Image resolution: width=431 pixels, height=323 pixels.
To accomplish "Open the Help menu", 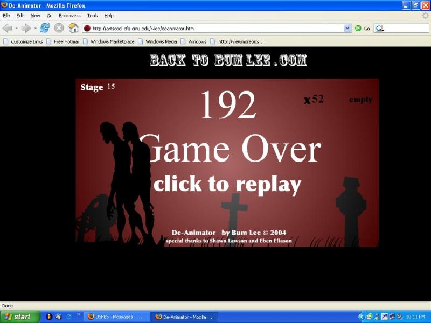I will pyautogui.click(x=109, y=16).
